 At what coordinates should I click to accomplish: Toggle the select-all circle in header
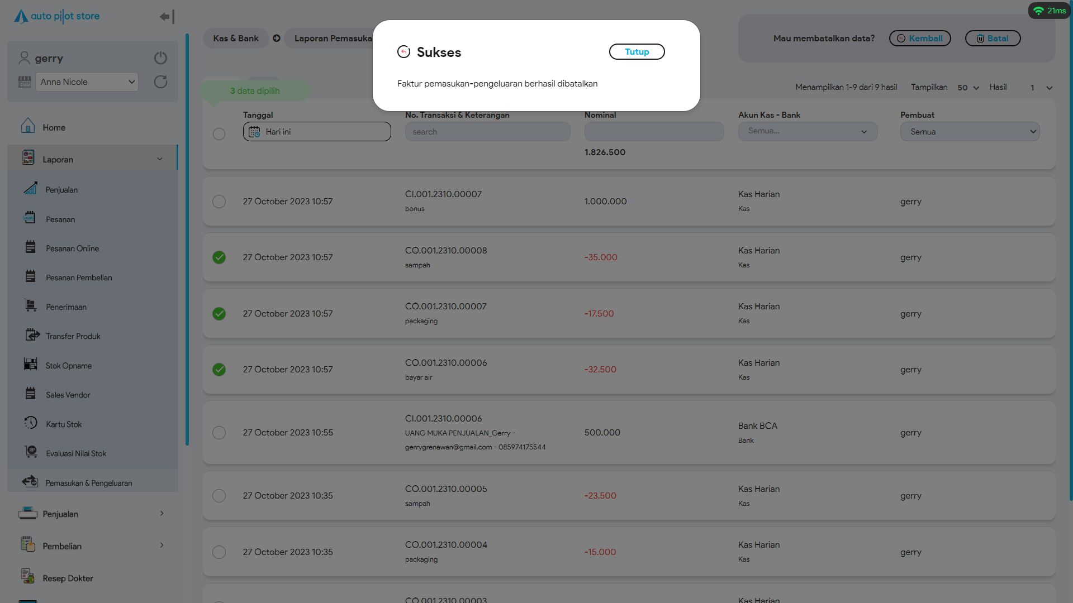click(x=219, y=134)
